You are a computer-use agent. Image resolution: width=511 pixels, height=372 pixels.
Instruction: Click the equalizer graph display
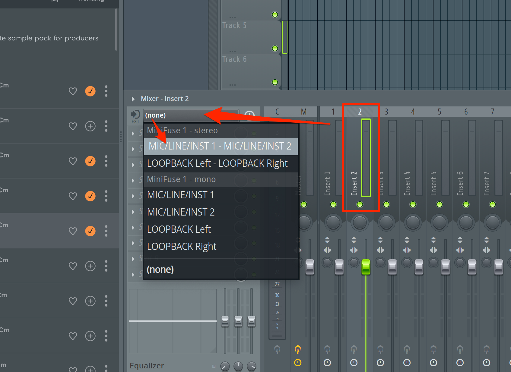click(173, 321)
